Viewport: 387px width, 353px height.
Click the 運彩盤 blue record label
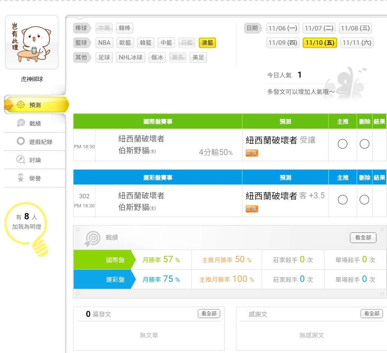[x=105, y=279]
